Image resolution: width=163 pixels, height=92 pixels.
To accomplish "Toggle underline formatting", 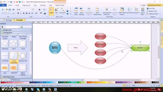I will (x=24, y=13).
